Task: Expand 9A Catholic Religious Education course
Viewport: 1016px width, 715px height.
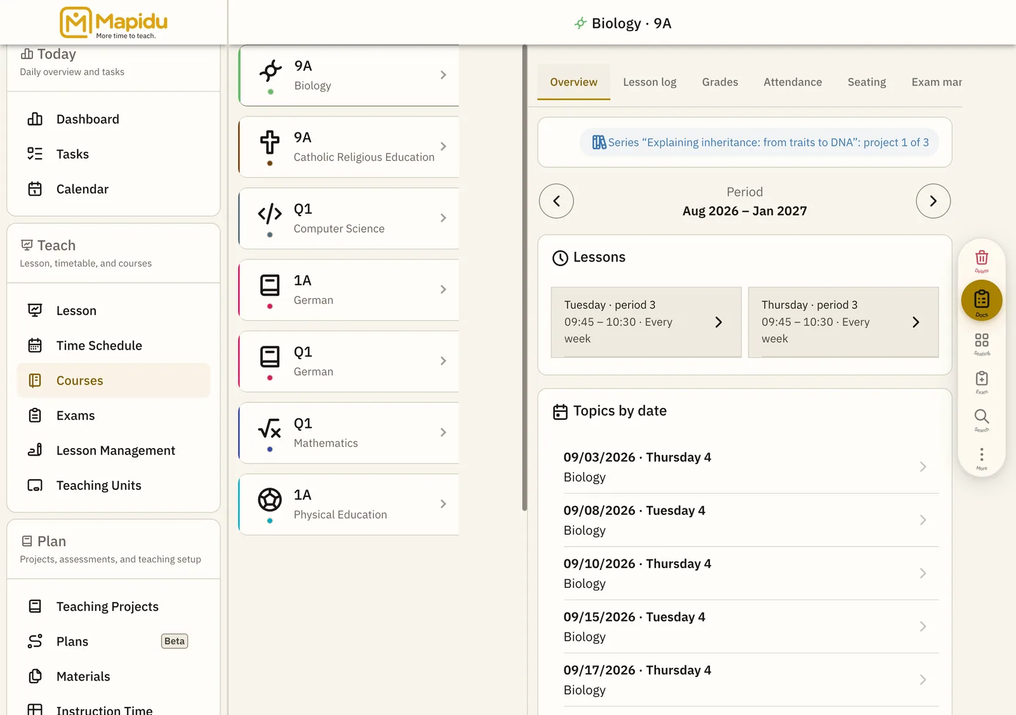Action: pos(349,147)
